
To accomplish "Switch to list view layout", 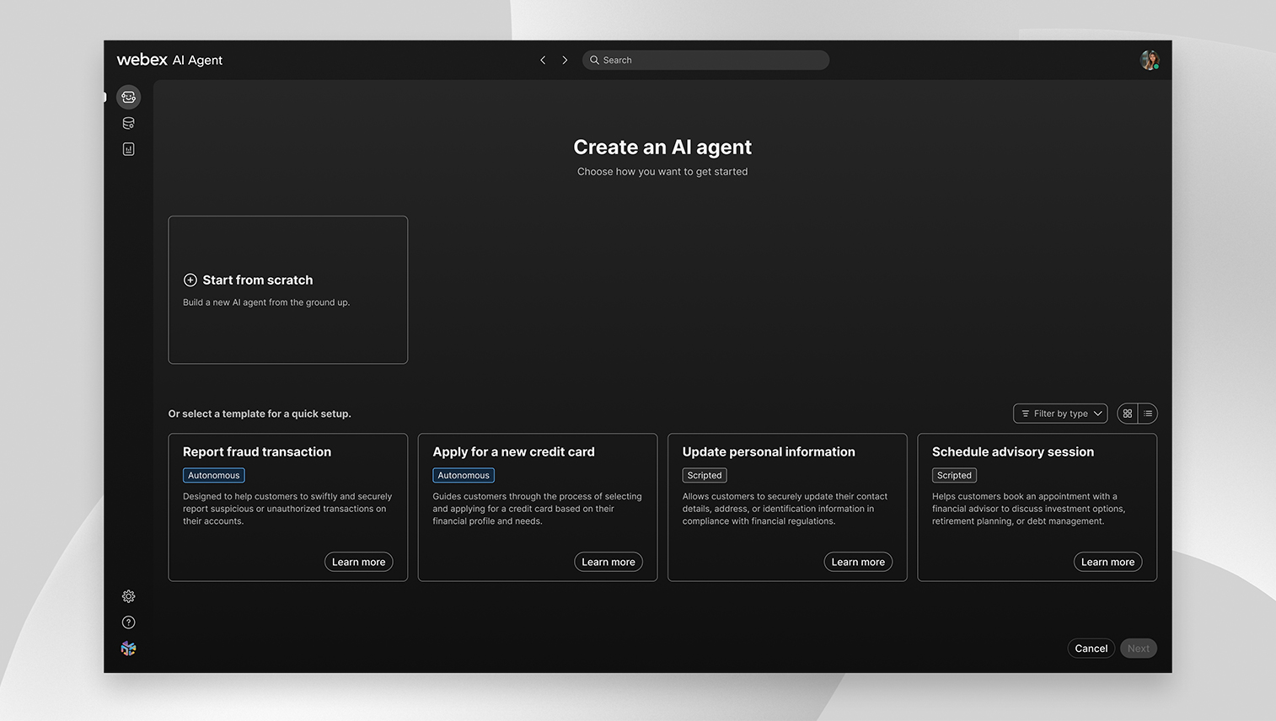I will point(1148,414).
